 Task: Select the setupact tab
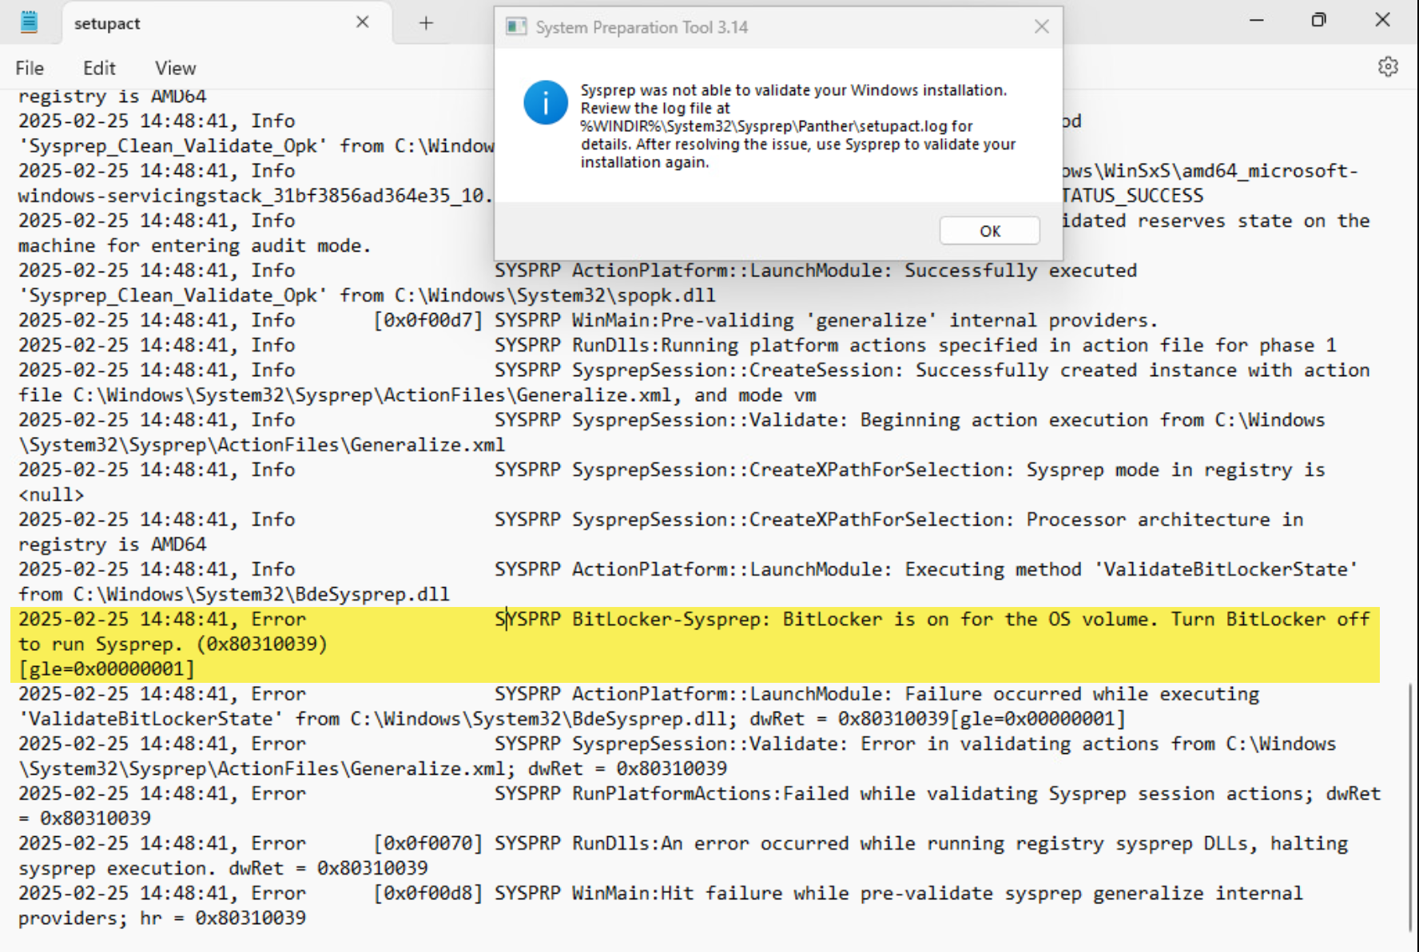pos(108,24)
